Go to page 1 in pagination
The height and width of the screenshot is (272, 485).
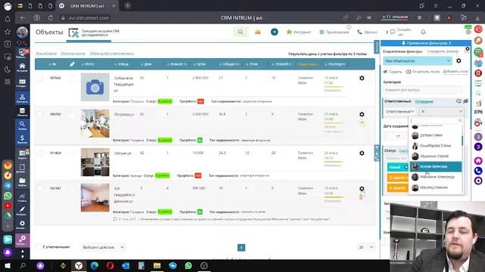point(241,247)
